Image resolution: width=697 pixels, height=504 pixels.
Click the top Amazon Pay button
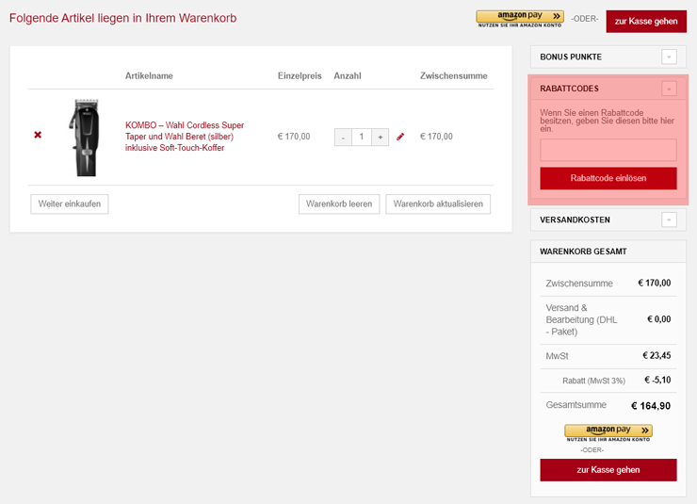pos(520,19)
